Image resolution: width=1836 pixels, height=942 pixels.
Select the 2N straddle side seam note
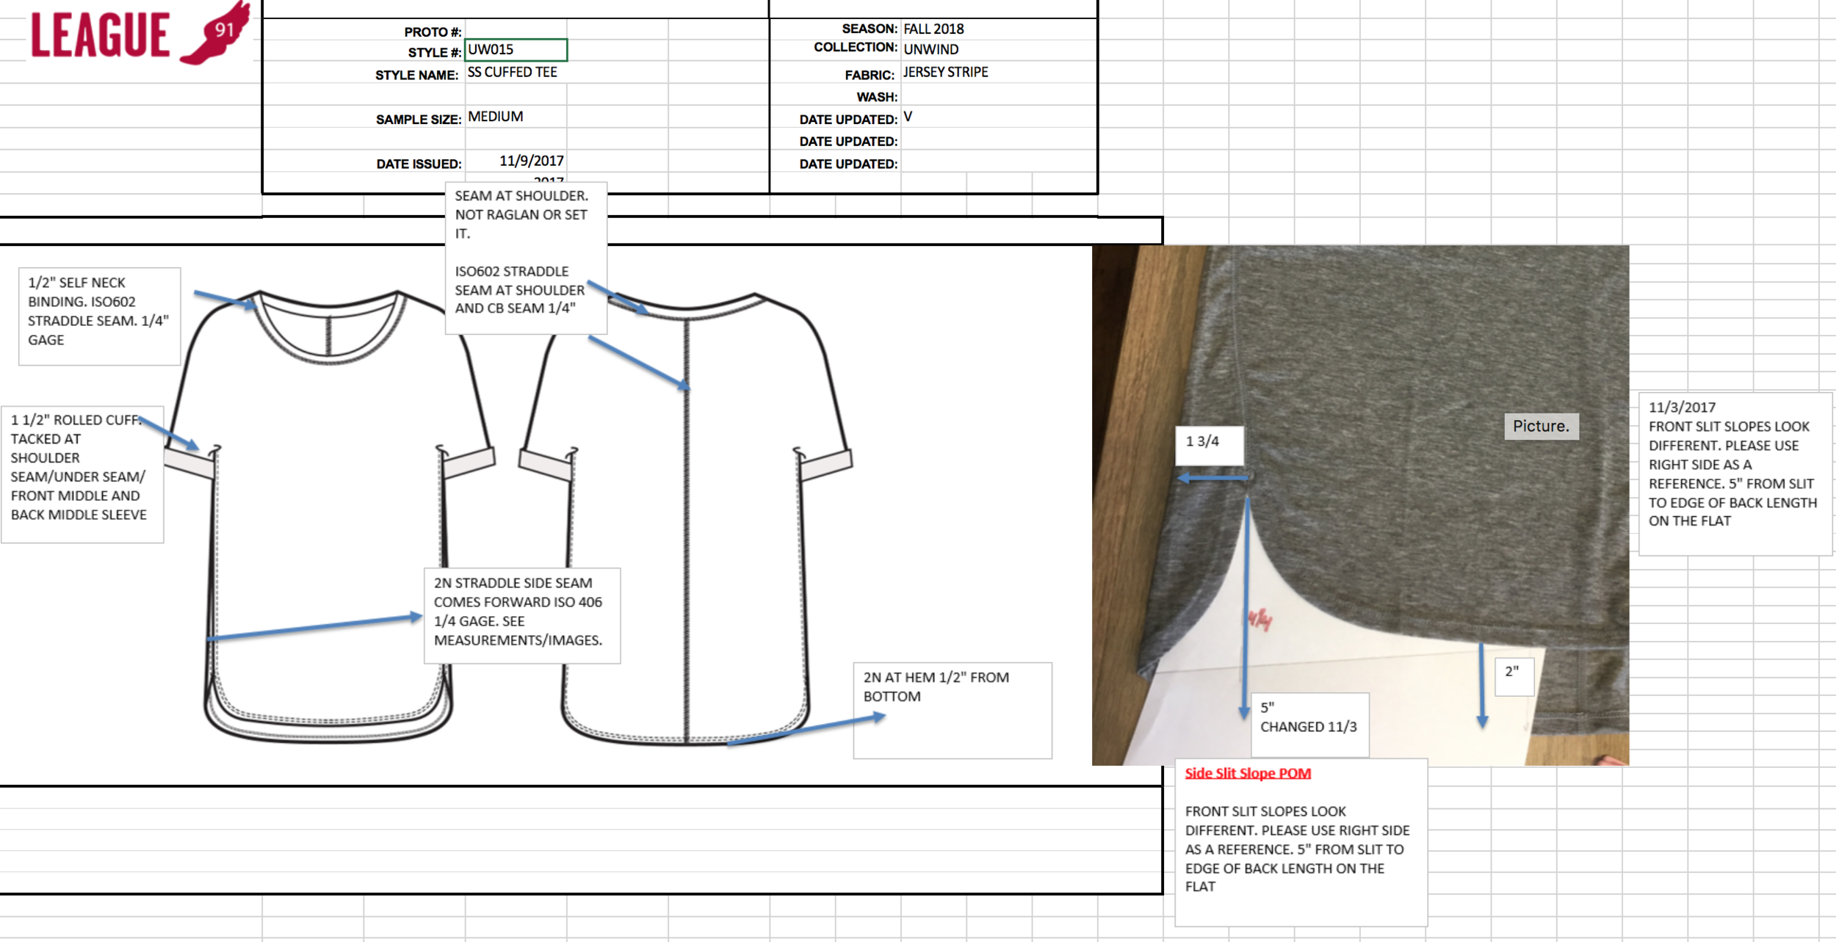[521, 615]
